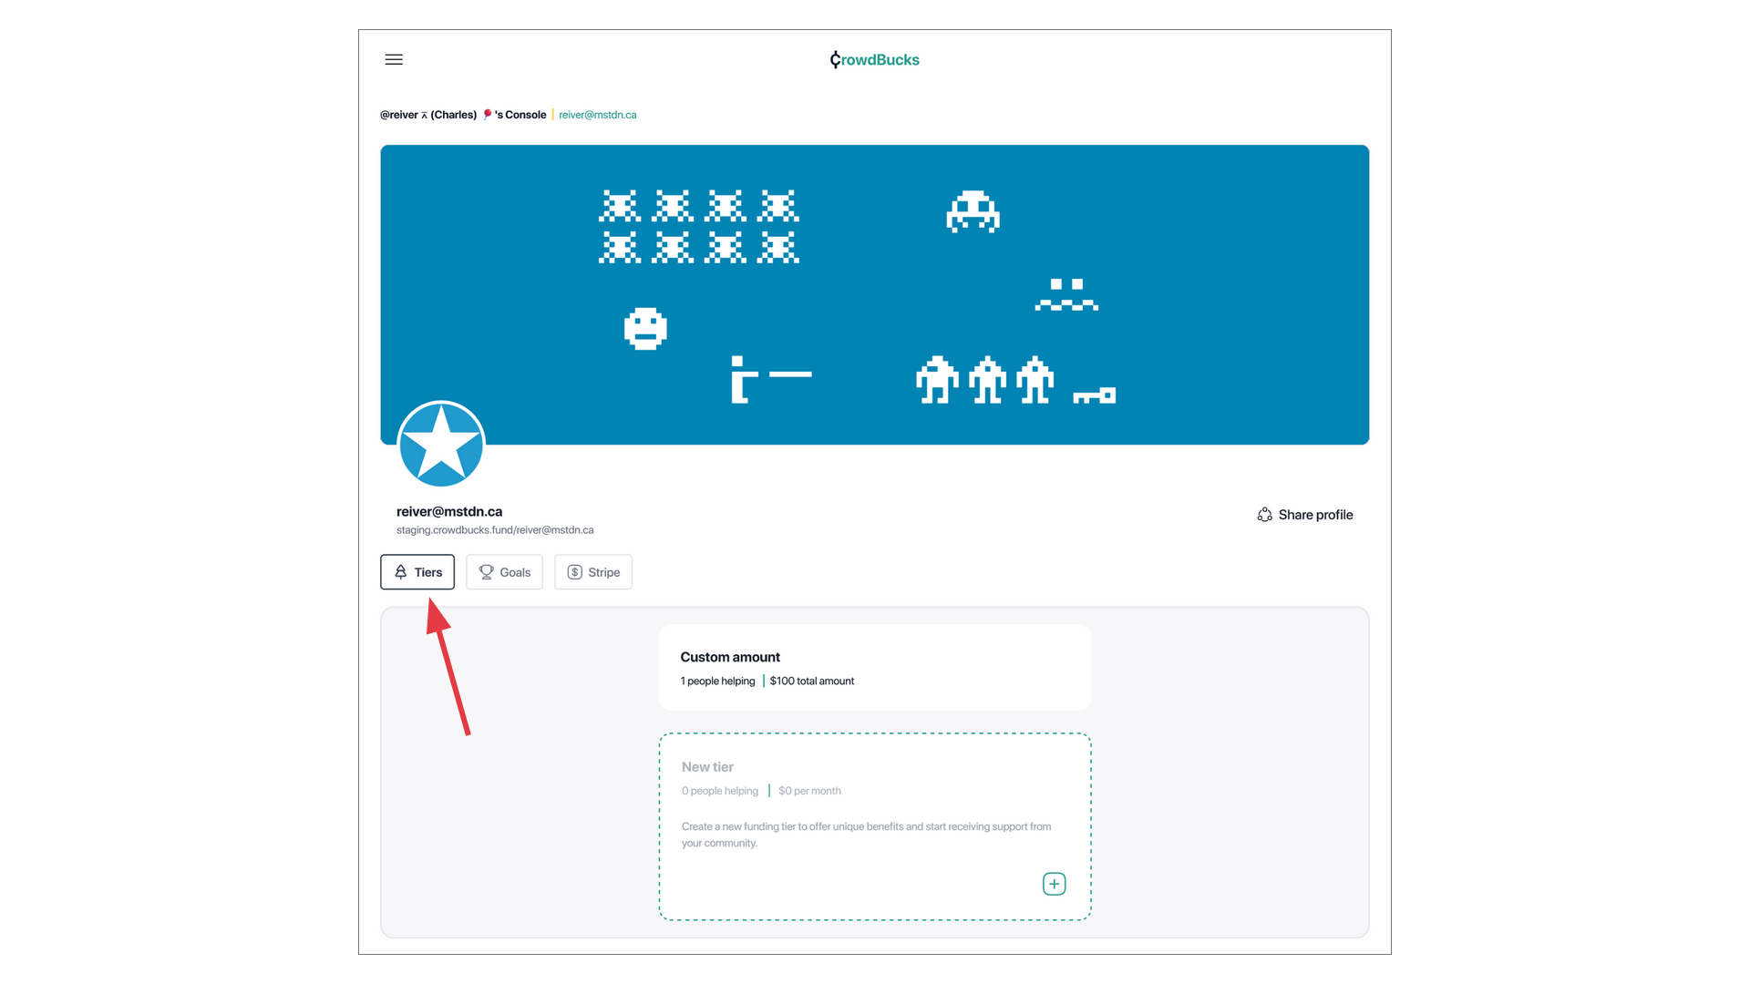
Task: Click the Share profile icon
Action: pos(1264,515)
